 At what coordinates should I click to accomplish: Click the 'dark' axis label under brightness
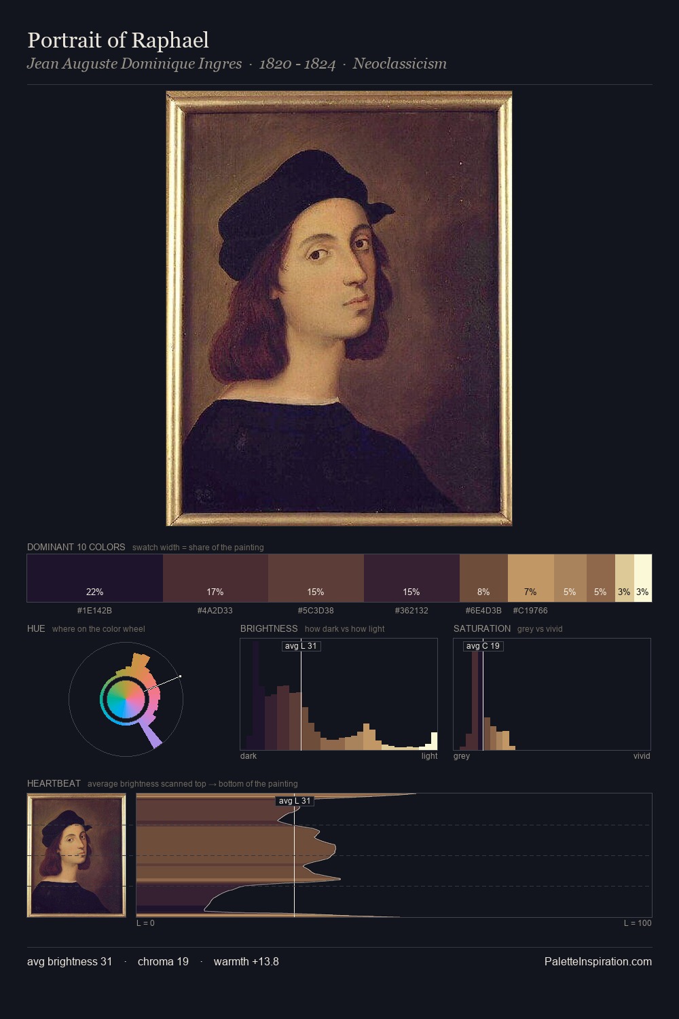point(249,756)
